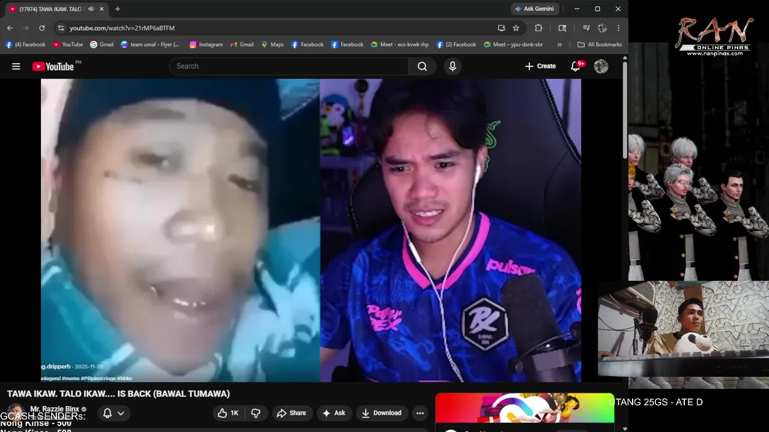769x432 pixels.
Task: Like the video with thumbs up
Action: coord(228,413)
